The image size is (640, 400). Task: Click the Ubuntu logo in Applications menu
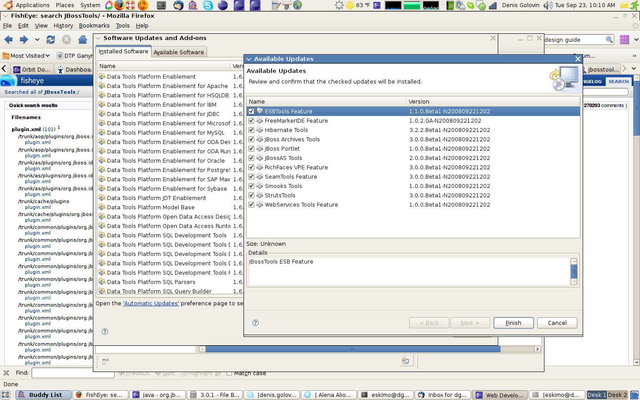[x=8, y=5]
